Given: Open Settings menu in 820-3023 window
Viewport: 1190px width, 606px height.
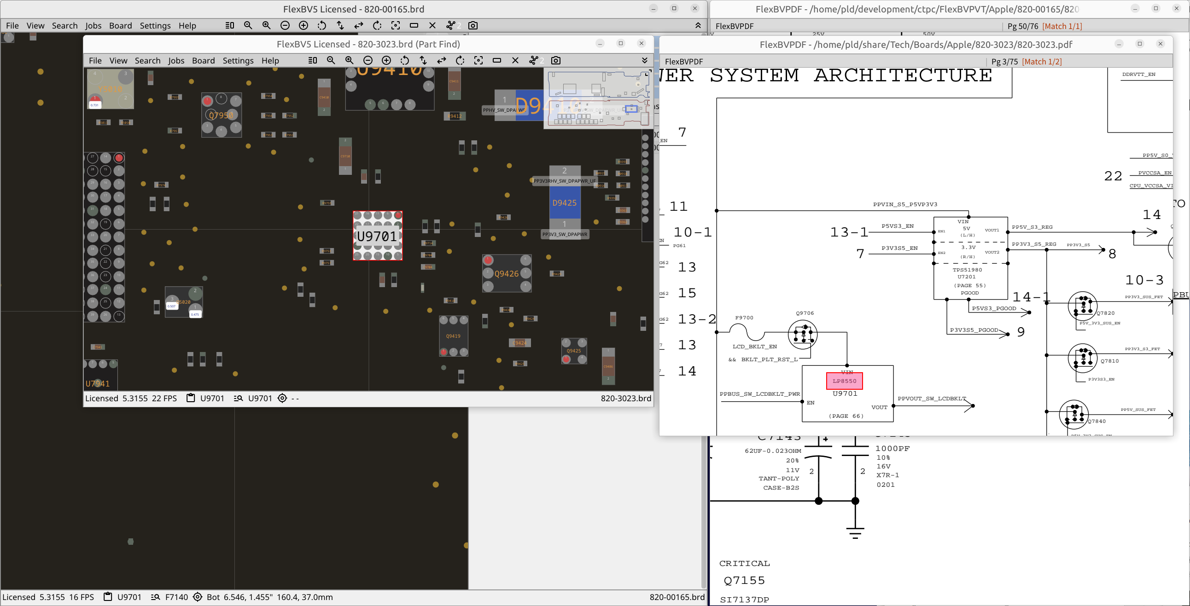Looking at the screenshot, I should [238, 60].
